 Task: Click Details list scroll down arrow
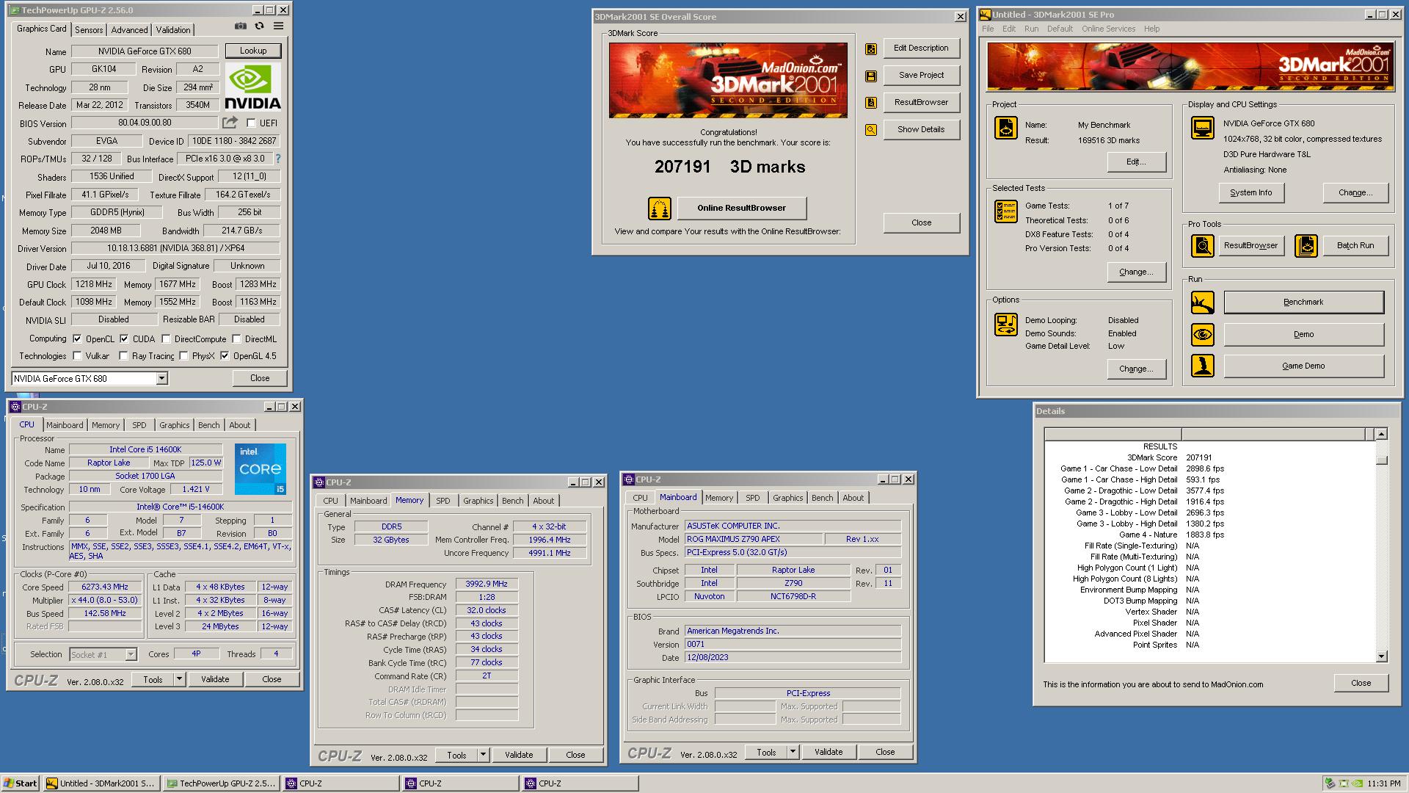click(1381, 656)
